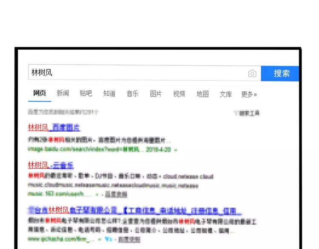Viewport: 319px width, 249px height.
Task: Expand arrow after image.baidu.com result URL
Action: [176, 150]
